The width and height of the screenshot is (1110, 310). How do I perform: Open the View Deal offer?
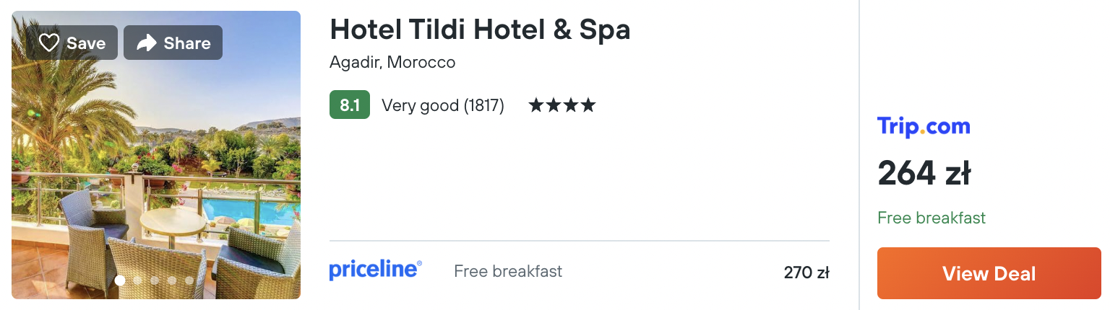click(989, 273)
